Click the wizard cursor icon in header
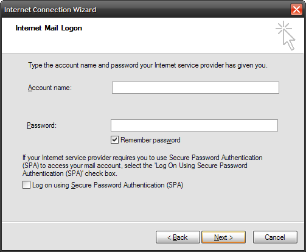Viewport: 306px width, 252px height. (285, 35)
